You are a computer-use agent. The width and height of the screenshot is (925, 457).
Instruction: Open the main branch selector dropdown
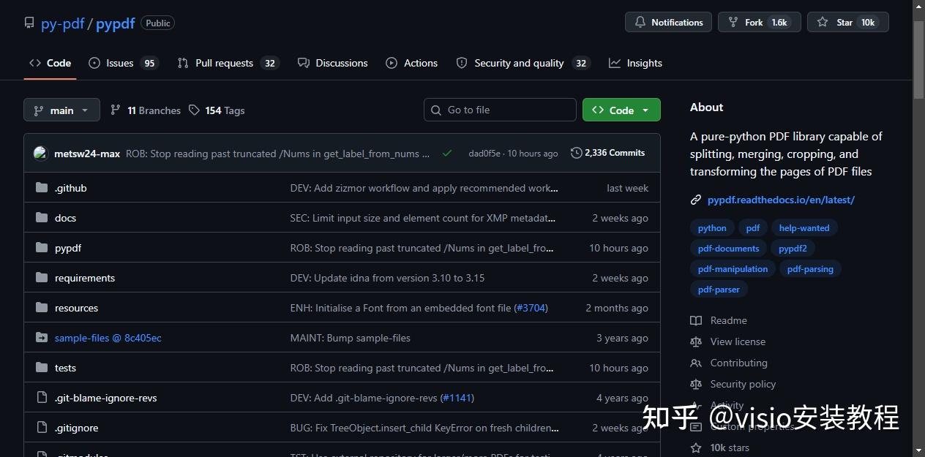tap(61, 110)
